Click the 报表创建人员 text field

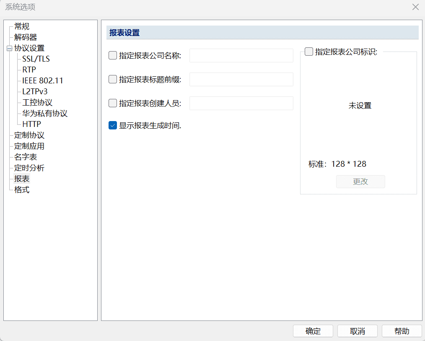pos(241,103)
